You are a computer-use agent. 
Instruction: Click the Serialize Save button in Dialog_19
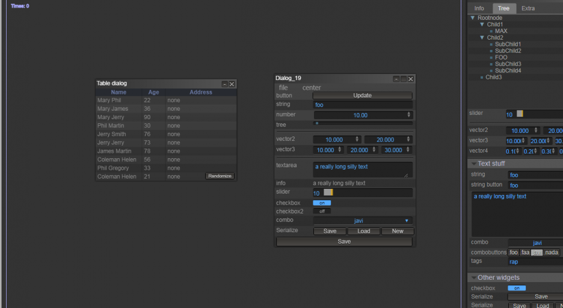coord(330,231)
